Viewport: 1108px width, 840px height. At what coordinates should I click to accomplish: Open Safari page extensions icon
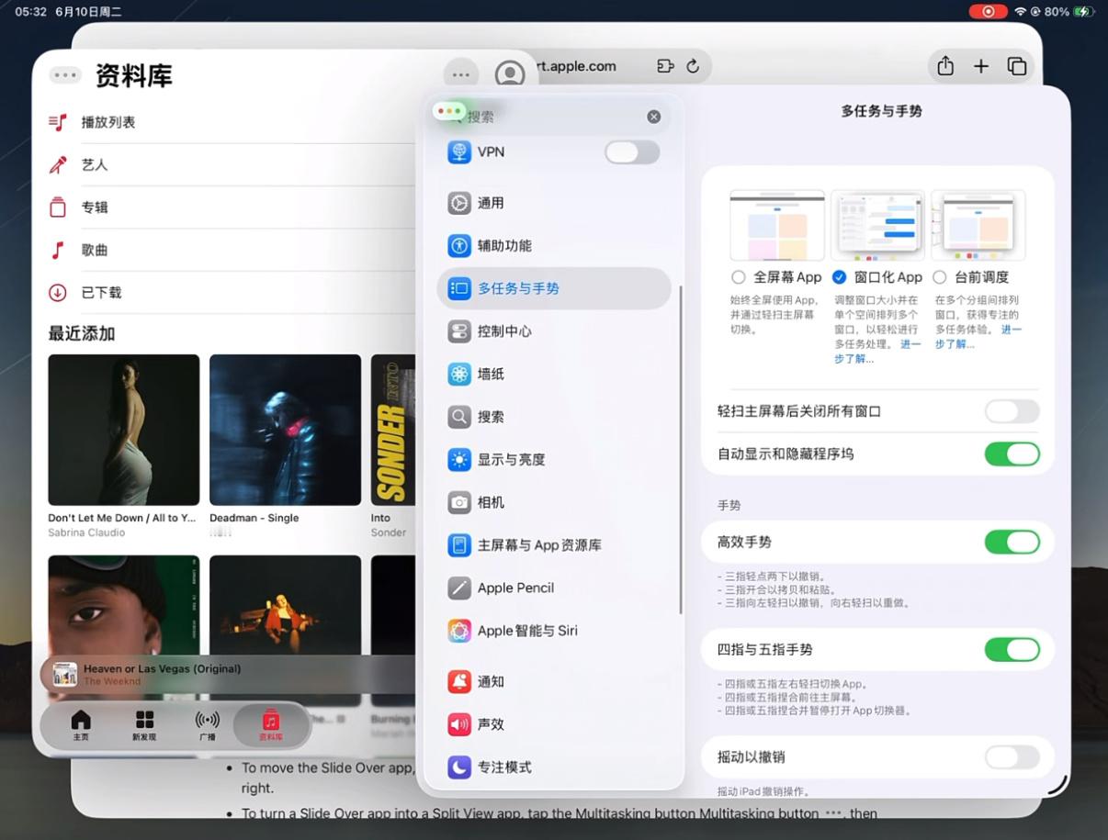pyautogui.click(x=665, y=66)
